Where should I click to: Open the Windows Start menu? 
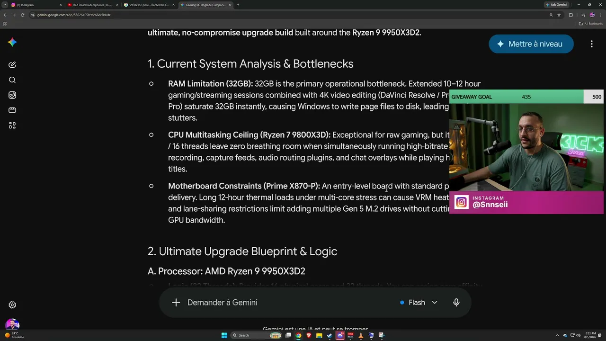pos(224,335)
